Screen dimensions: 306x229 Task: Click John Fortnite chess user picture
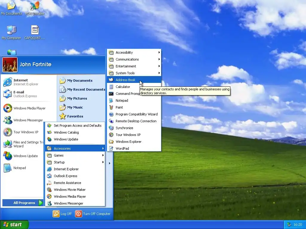pyautogui.click(x=10, y=65)
